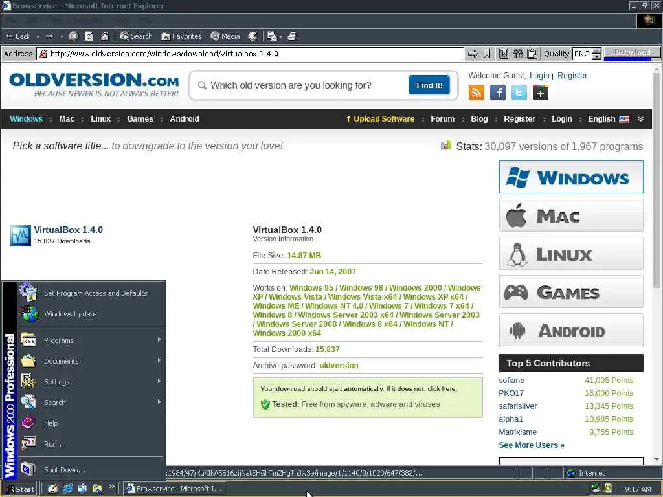Open the Media toolbar button
The width and height of the screenshot is (663, 497).
[225, 36]
